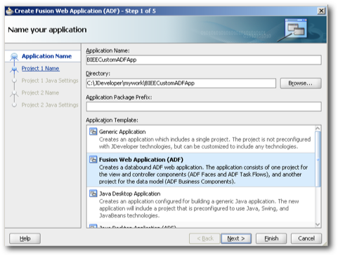Click the Help button
This screenshot has height=256, width=338.
click(x=25, y=238)
